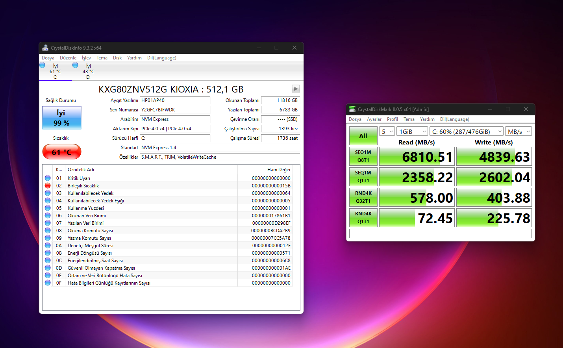This screenshot has height=348, width=563.
Task: Click status orb for Okunan Veri Birimi
Action: 48,215
